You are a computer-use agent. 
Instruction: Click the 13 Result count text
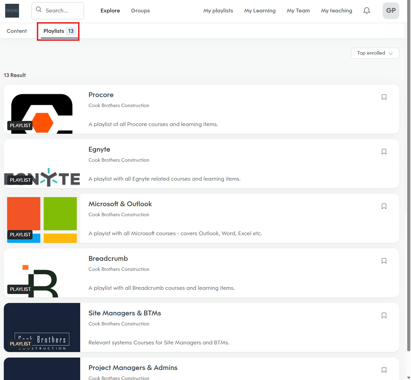[15, 75]
